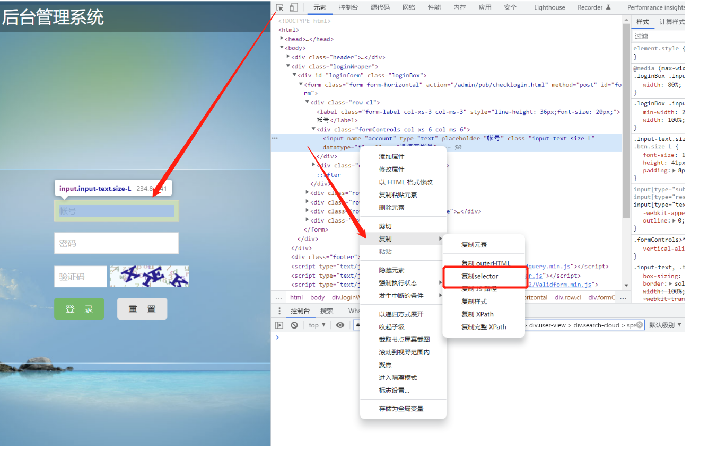717x452 pixels.
Task: Click the captcha verification image
Action: (149, 276)
